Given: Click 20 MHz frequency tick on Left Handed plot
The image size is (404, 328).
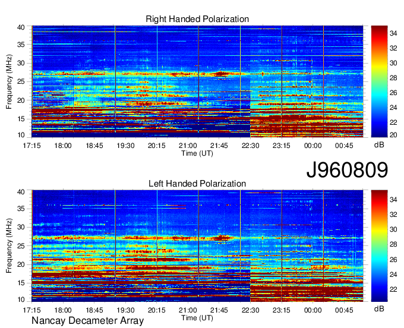Looking at the screenshot, I should [x=21, y=264].
